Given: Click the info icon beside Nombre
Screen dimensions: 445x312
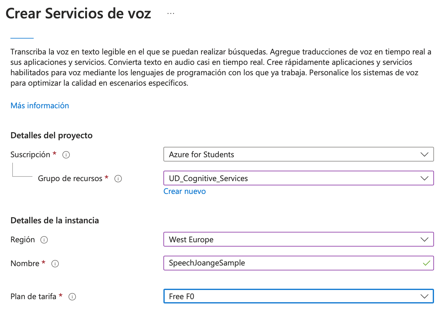Looking at the screenshot, I should tap(55, 263).
